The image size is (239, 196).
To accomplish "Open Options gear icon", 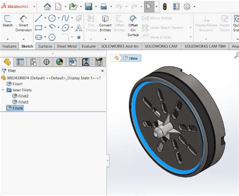I will tap(187, 7).
